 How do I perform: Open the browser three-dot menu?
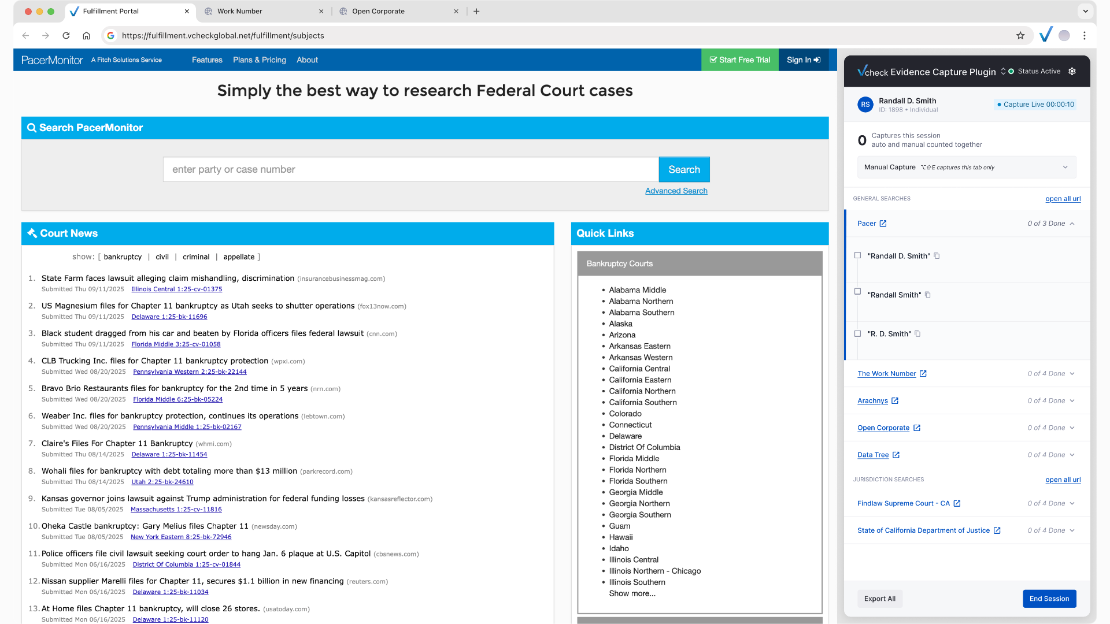point(1085,36)
